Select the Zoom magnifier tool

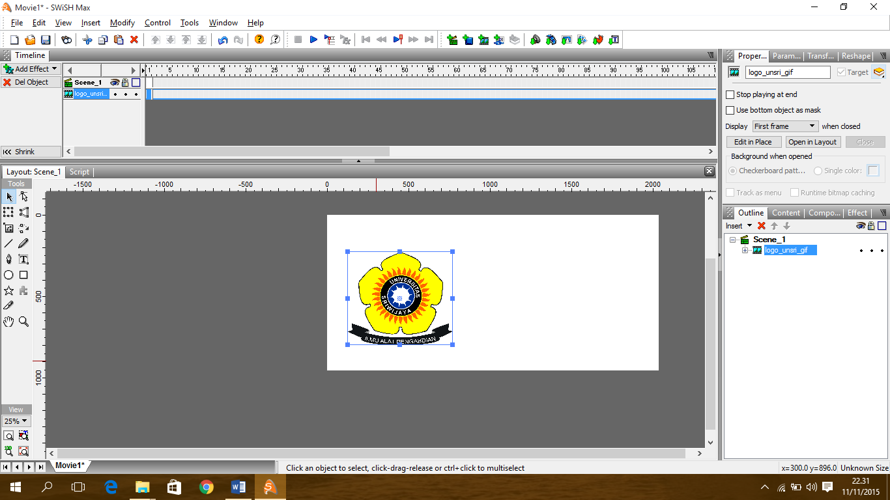[24, 322]
